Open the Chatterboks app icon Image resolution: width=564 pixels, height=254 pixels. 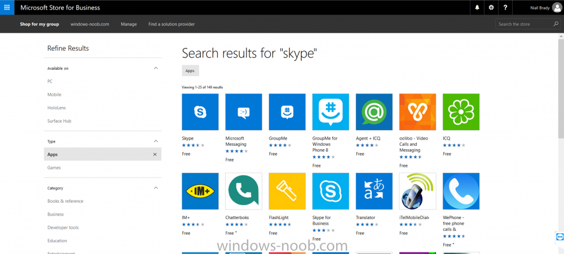pos(244,191)
